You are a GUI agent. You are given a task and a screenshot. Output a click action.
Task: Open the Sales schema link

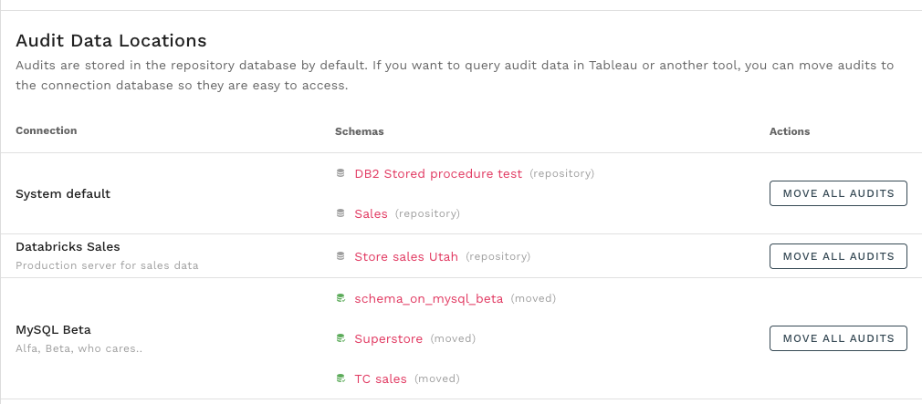click(371, 213)
